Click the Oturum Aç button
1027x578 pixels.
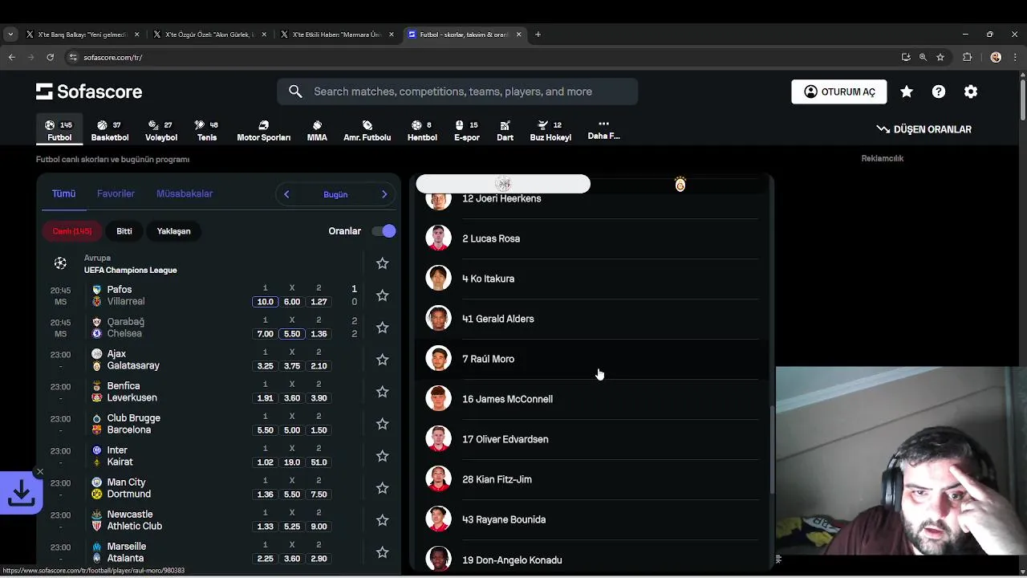click(x=839, y=92)
